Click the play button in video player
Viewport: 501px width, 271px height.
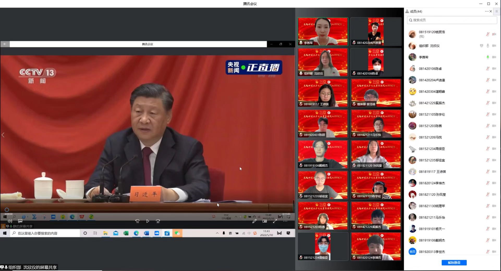pos(148,221)
